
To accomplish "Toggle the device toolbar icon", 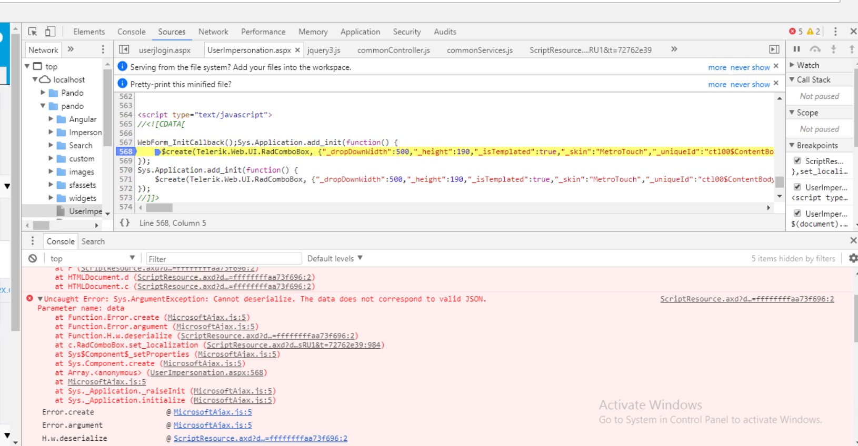I will [50, 32].
